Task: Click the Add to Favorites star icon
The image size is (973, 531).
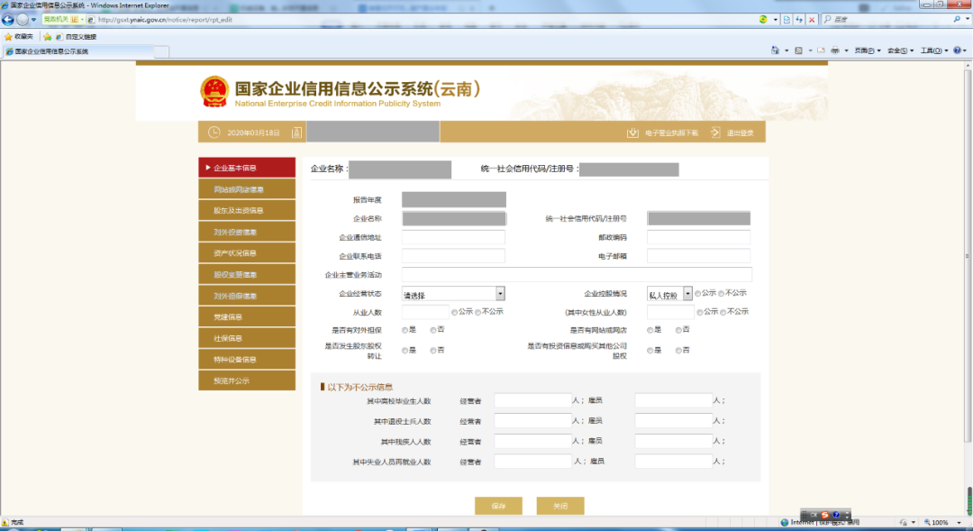Action: 47,37
